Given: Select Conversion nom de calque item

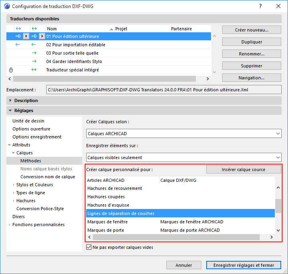Looking at the screenshot, I should pos(47,177).
